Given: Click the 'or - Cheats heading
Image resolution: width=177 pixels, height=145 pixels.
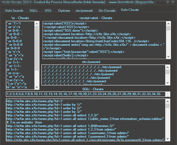Looking at the screenshot, I should (20, 18).
